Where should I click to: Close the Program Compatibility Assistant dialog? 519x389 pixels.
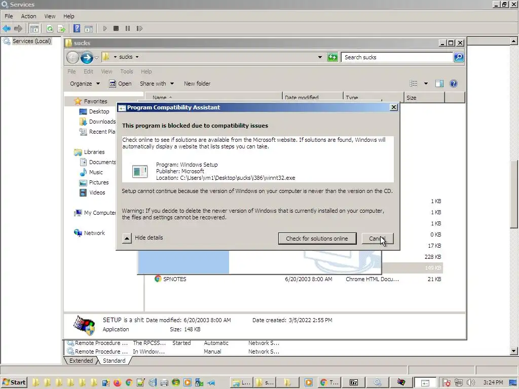[393, 107]
